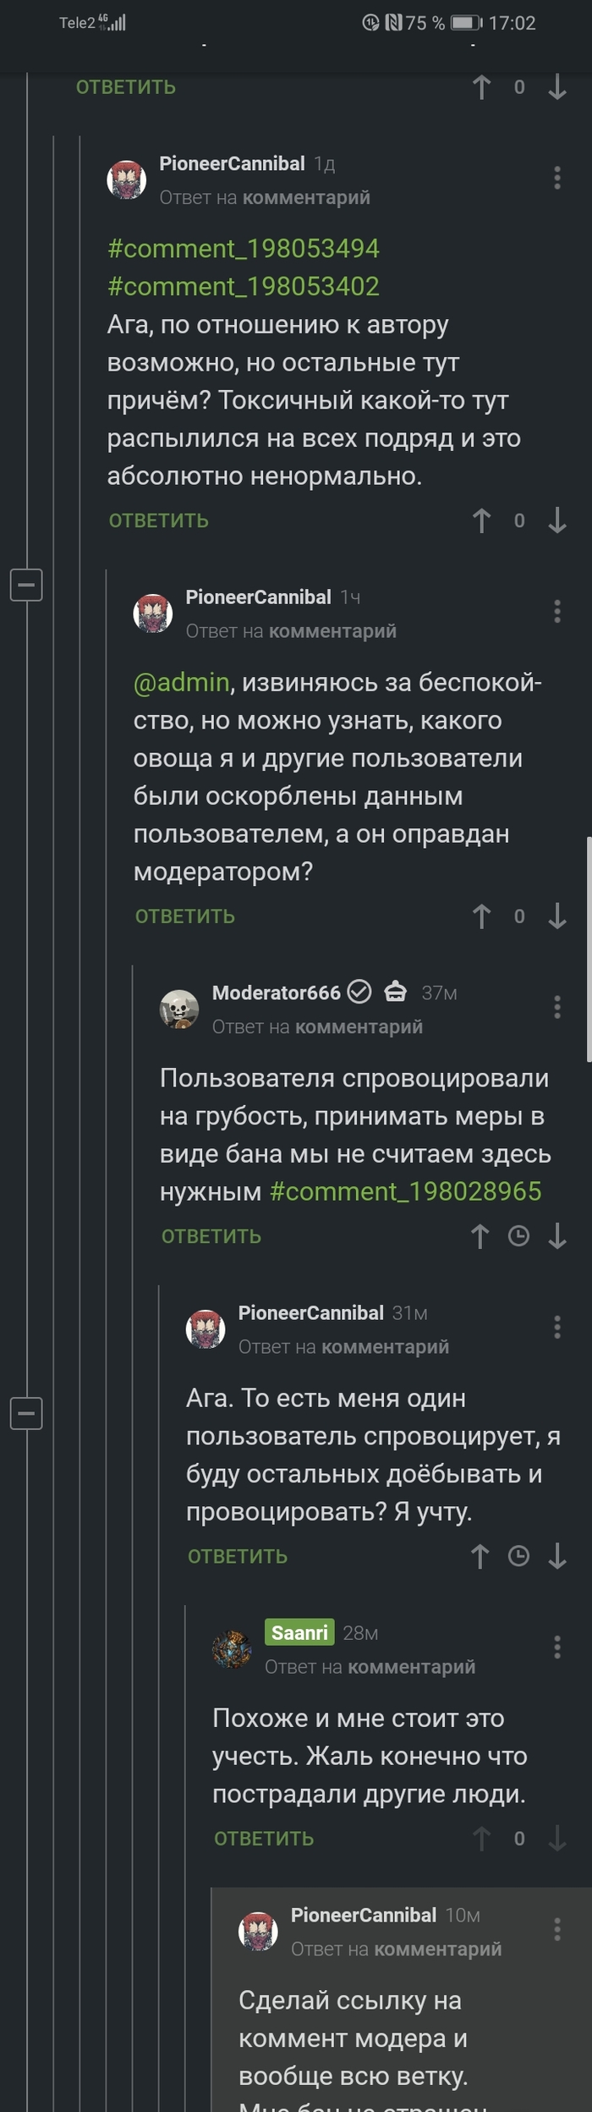Upvote PioneerCannibal's top comment

[482, 521]
